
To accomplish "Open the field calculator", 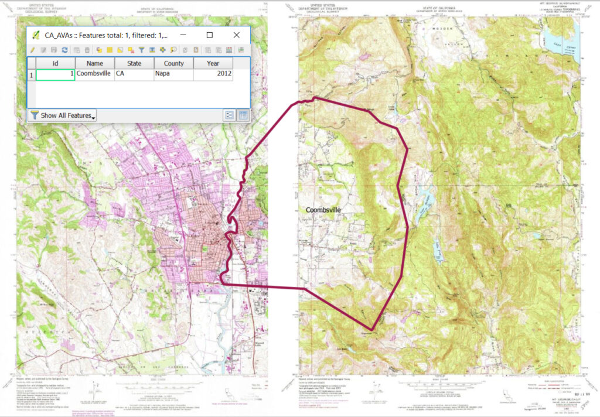I will [x=229, y=50].
